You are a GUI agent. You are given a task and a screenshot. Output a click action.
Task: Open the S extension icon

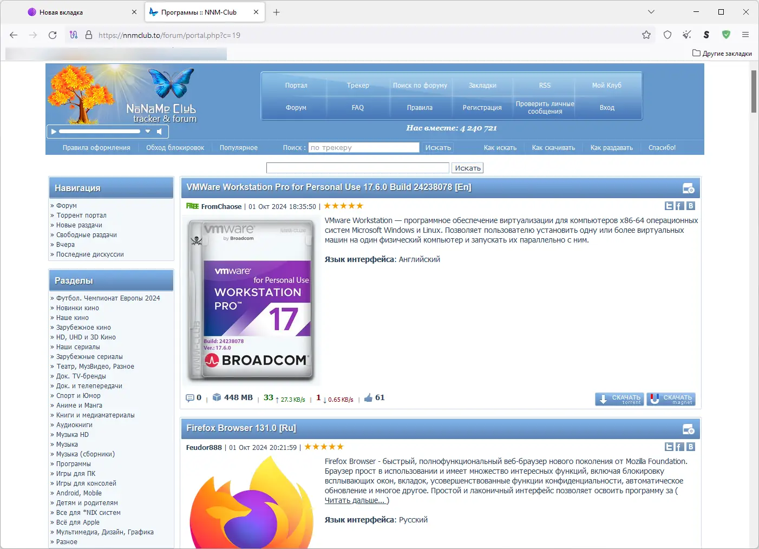pyautogui.click(x=706, y=35)
